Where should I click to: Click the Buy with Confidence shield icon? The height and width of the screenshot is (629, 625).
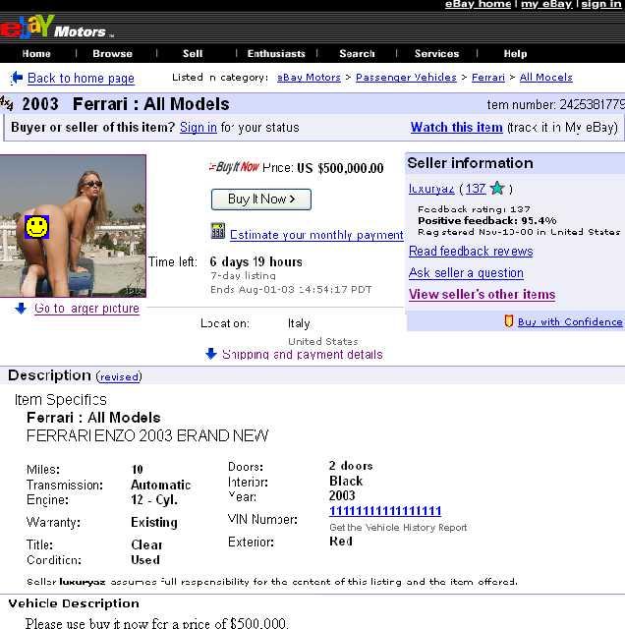[509, 321]
